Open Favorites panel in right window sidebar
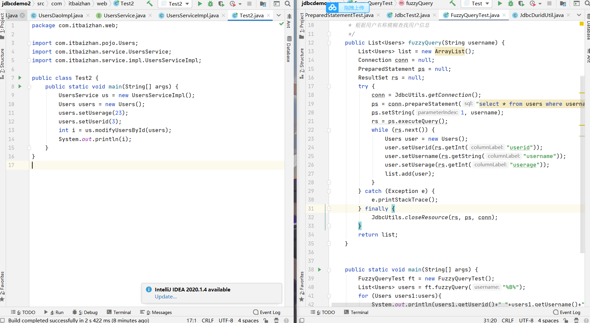Image resolution: width=590 pixels, height=323 pixels. pos(302,286)
